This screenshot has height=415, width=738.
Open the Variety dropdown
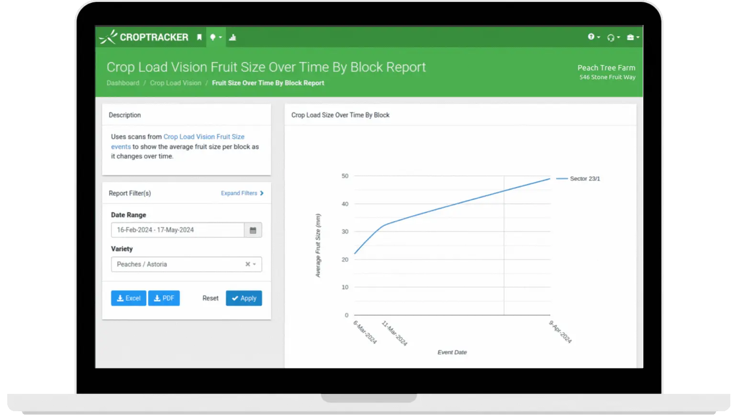pos(186,264)
